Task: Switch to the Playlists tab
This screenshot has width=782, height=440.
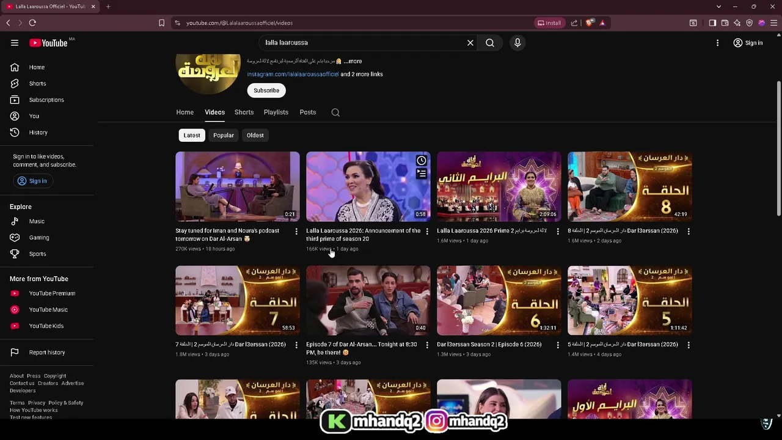Action: point(276,112)
